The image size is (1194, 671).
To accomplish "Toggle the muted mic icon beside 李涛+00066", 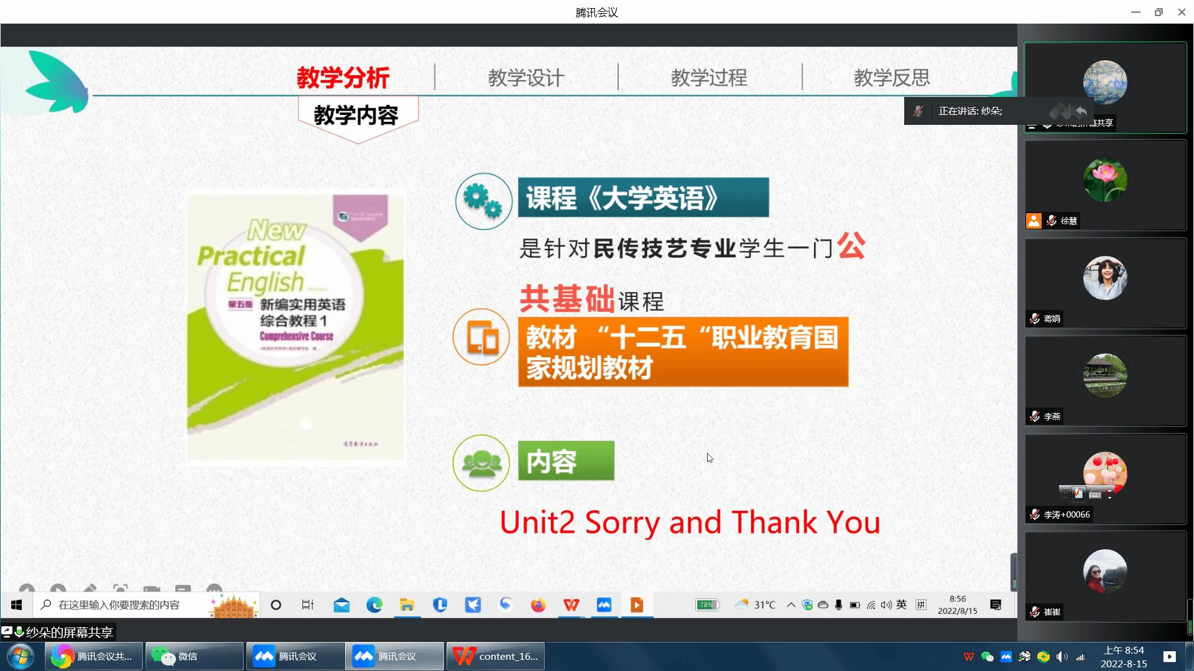I will click(1035, 514).
